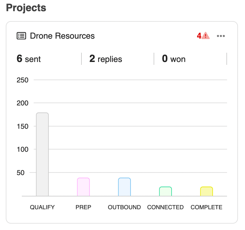Select the COMPLETE axis label
The width and height of the screenshot is (245, 230).
click(x=207, y=207)
